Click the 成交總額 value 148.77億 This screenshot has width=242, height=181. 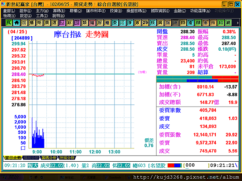tap(209, 102)
